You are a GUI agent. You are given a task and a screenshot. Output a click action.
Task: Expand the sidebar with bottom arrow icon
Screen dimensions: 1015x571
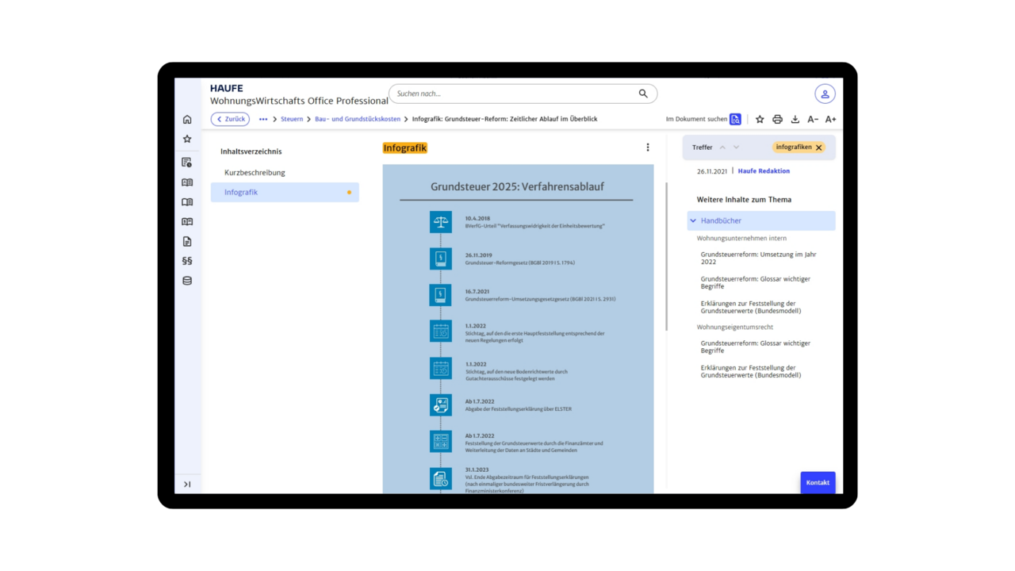pos(187,485)
